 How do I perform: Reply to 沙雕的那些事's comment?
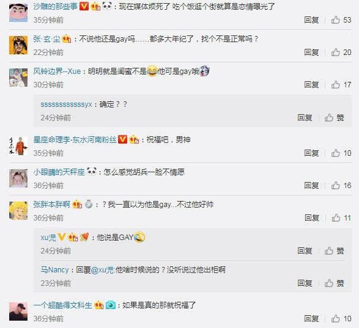point(311,20)
